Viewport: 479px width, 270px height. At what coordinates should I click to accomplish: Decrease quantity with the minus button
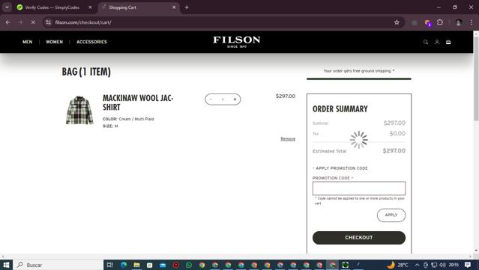tap(211, 99)
